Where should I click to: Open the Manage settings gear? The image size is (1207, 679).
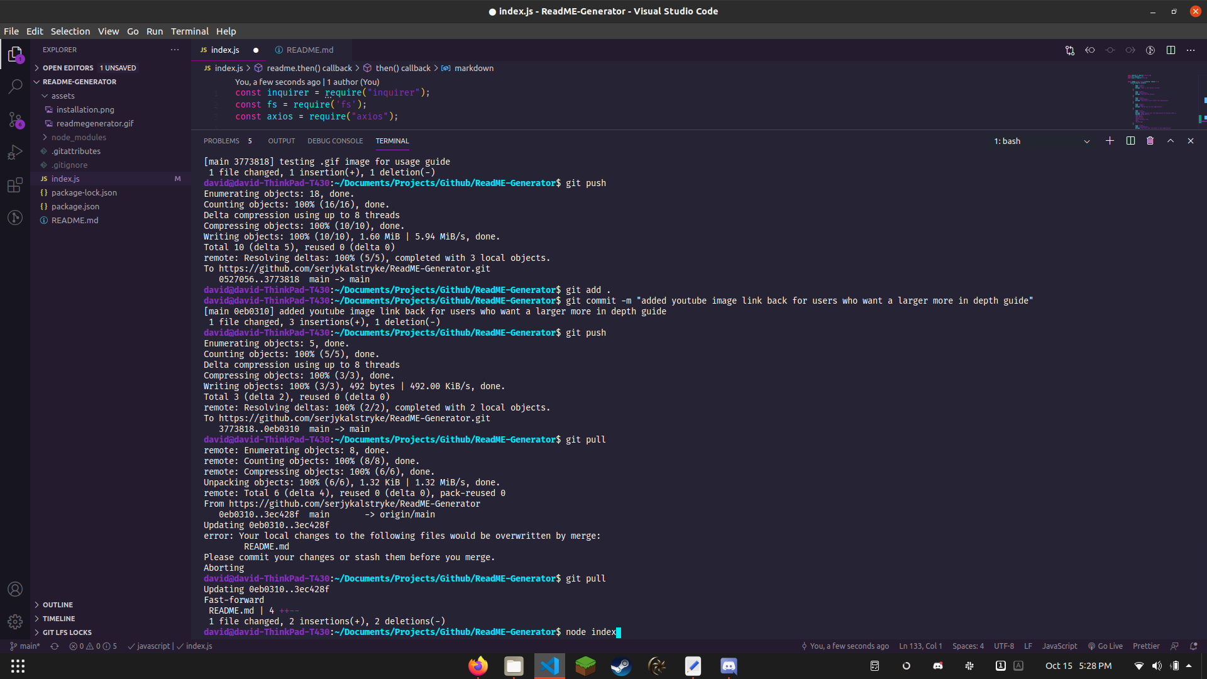(15, 622)
